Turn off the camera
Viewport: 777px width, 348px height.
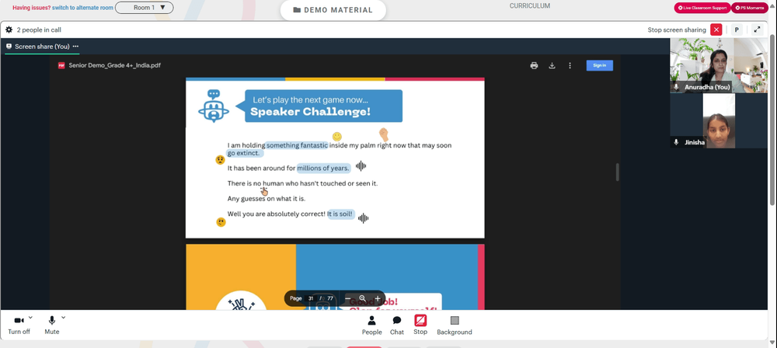[19, 325]
